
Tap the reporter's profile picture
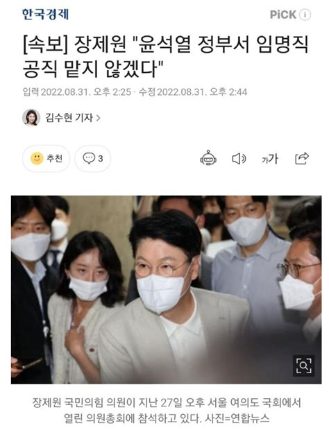point(31,118)
